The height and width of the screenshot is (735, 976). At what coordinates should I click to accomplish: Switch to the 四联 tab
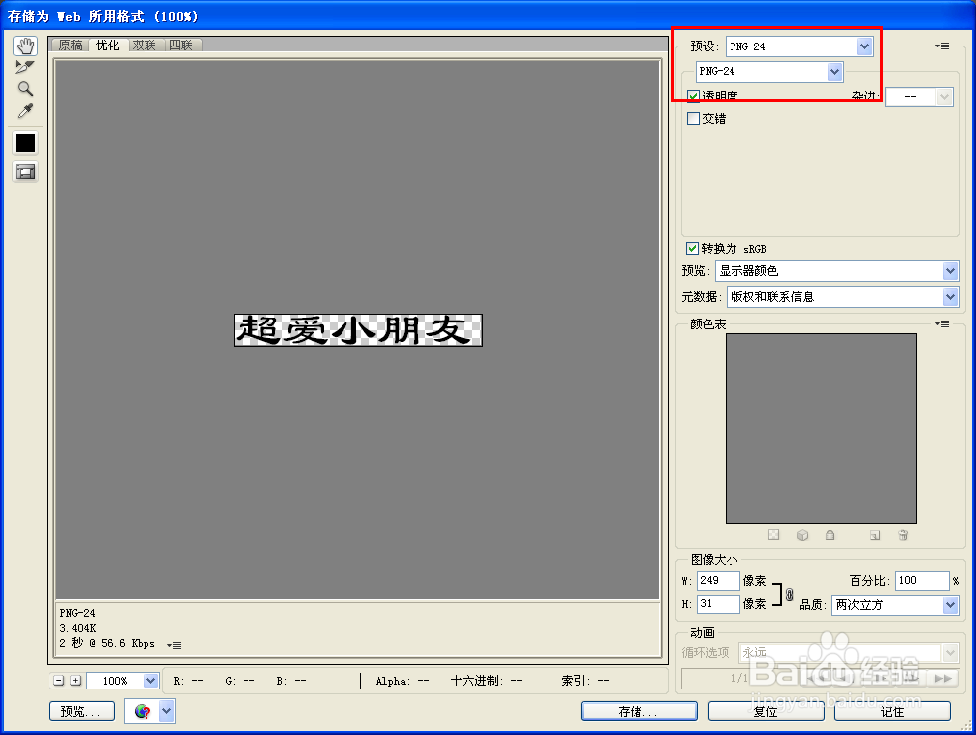(x=181, y=45)
